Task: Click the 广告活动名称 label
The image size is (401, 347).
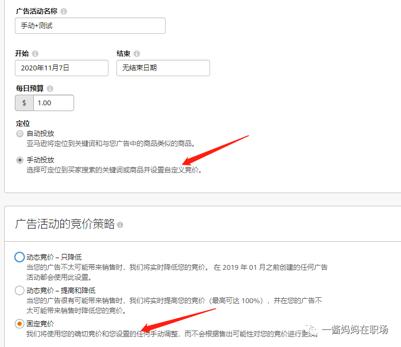Action: tap(37, 11)
